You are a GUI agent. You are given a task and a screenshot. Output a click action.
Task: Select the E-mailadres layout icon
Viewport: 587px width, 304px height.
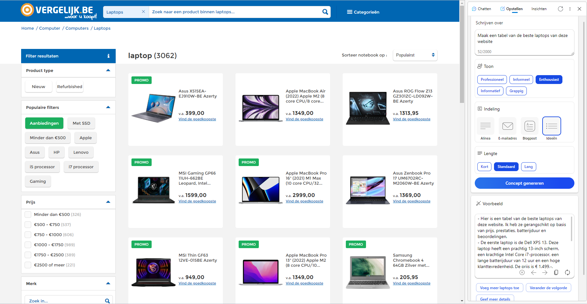[x=508, y=126]
